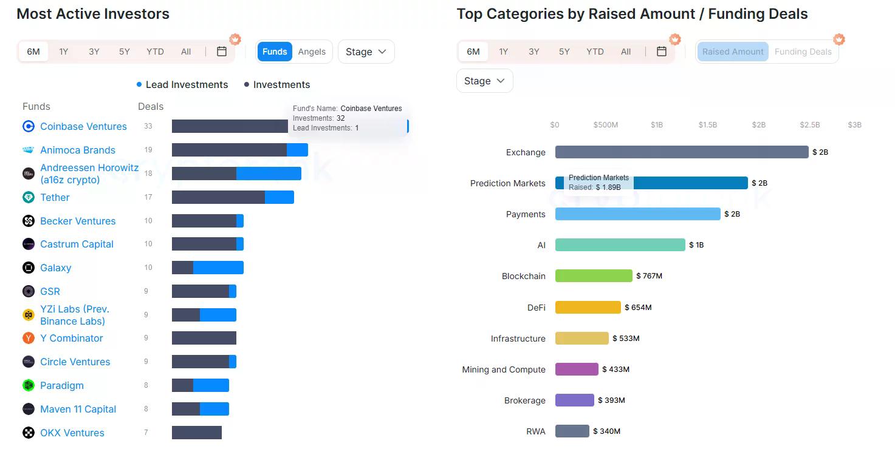Image resolution: width=895 pixels, height=452 pixels.
Task: Click the Prediction Markets category bar
Action: (651, 183)
